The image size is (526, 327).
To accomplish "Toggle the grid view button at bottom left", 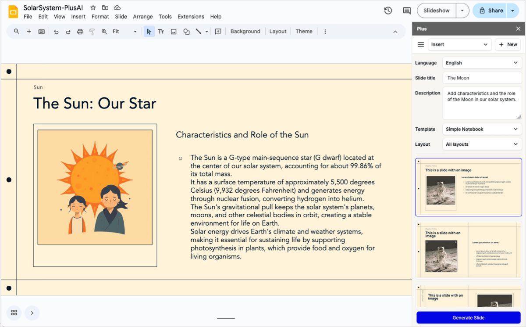I will coord(14,313).
